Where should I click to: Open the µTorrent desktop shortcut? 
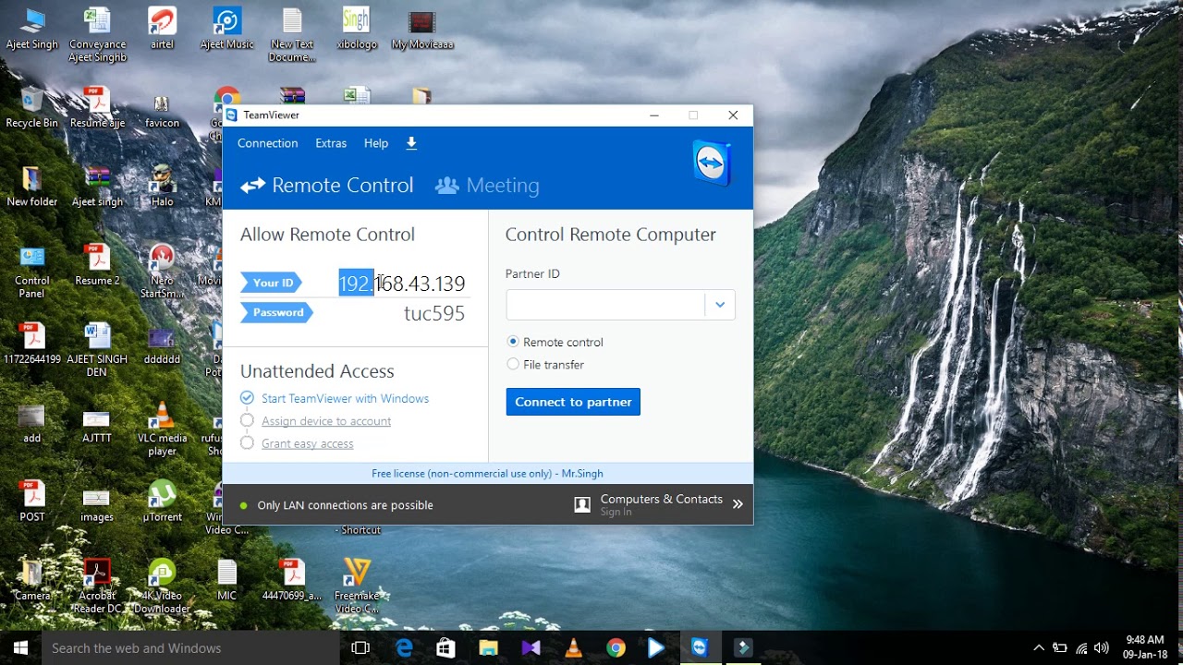pyautogui.click(x=162, y=502)
